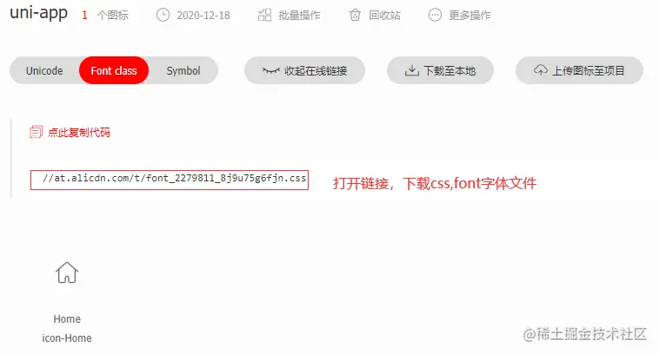This screenshot has width=659, height=354.
Task: Click the more actions ellipsis icon
Action: pos(435,16)
